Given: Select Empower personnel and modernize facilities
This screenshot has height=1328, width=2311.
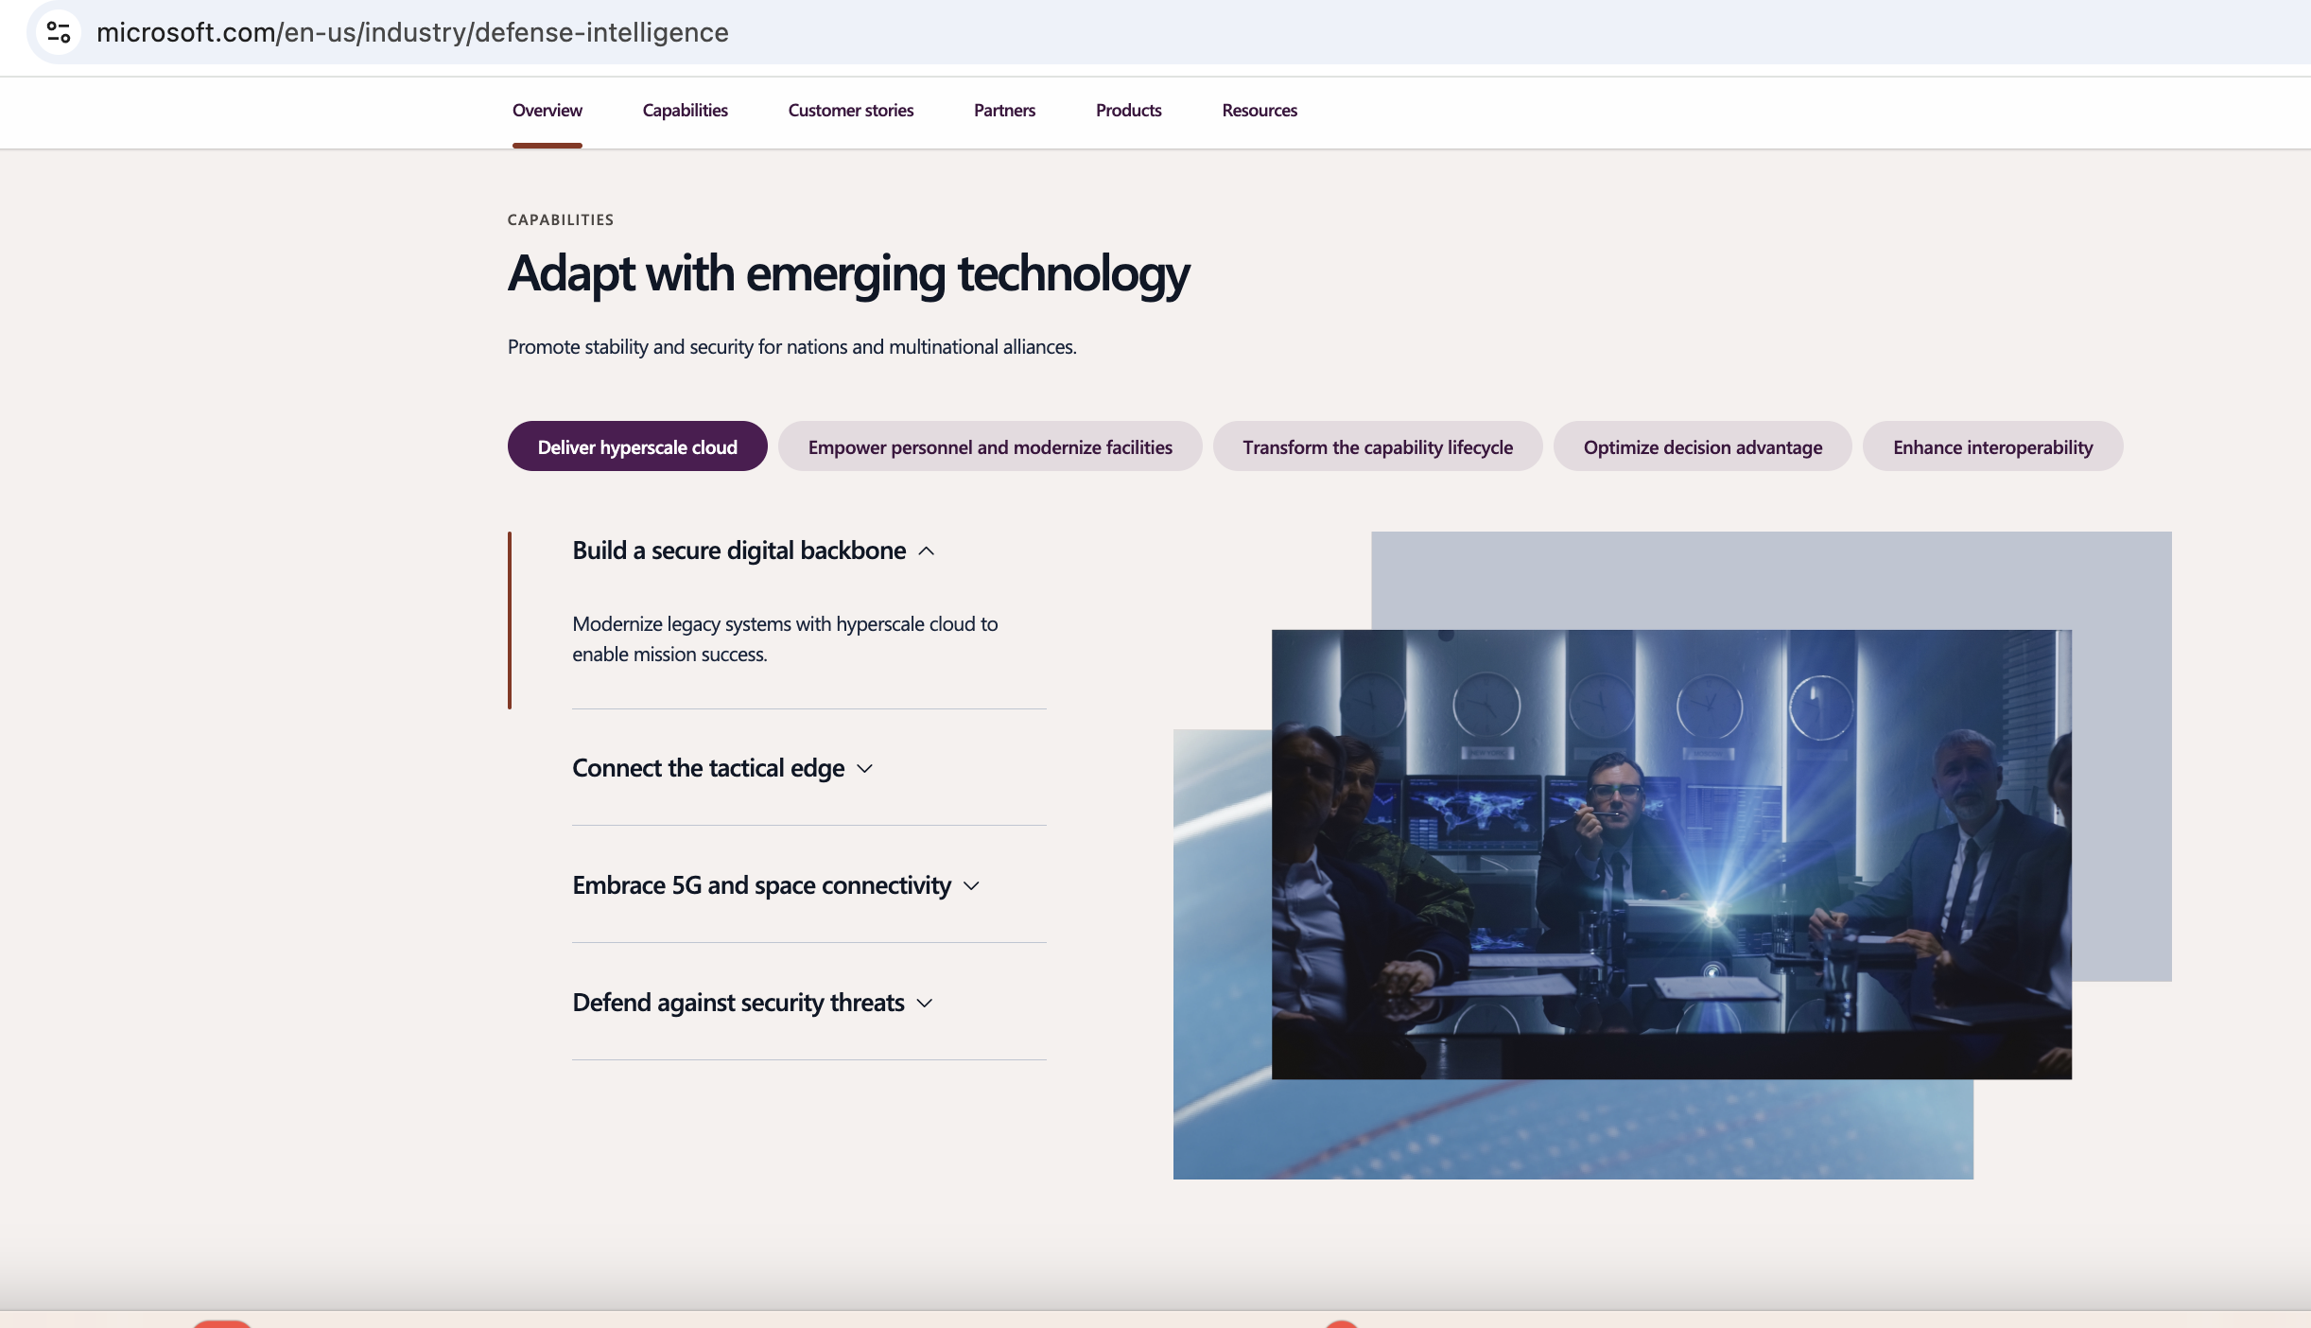Looking at the screenshot, I should pos(990,445).
